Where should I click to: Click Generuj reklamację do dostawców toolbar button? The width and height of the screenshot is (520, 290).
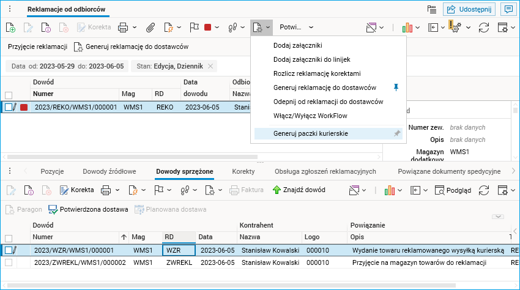click(132, 46)
